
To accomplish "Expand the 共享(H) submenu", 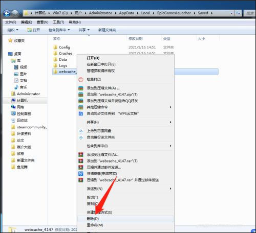I will [x=126, y=122].
